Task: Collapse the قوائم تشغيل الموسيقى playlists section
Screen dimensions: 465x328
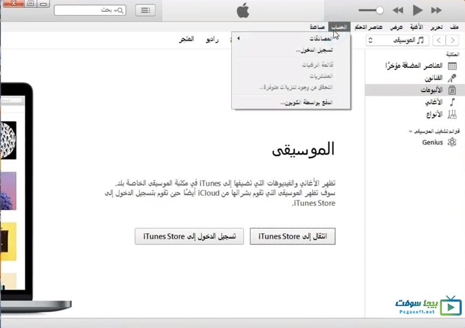Action: tap(411, 131)
